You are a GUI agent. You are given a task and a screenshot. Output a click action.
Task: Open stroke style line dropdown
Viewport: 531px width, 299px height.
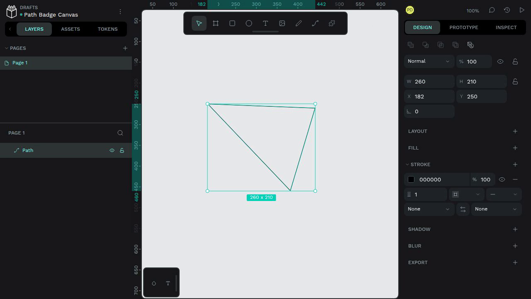pos(504,194)
